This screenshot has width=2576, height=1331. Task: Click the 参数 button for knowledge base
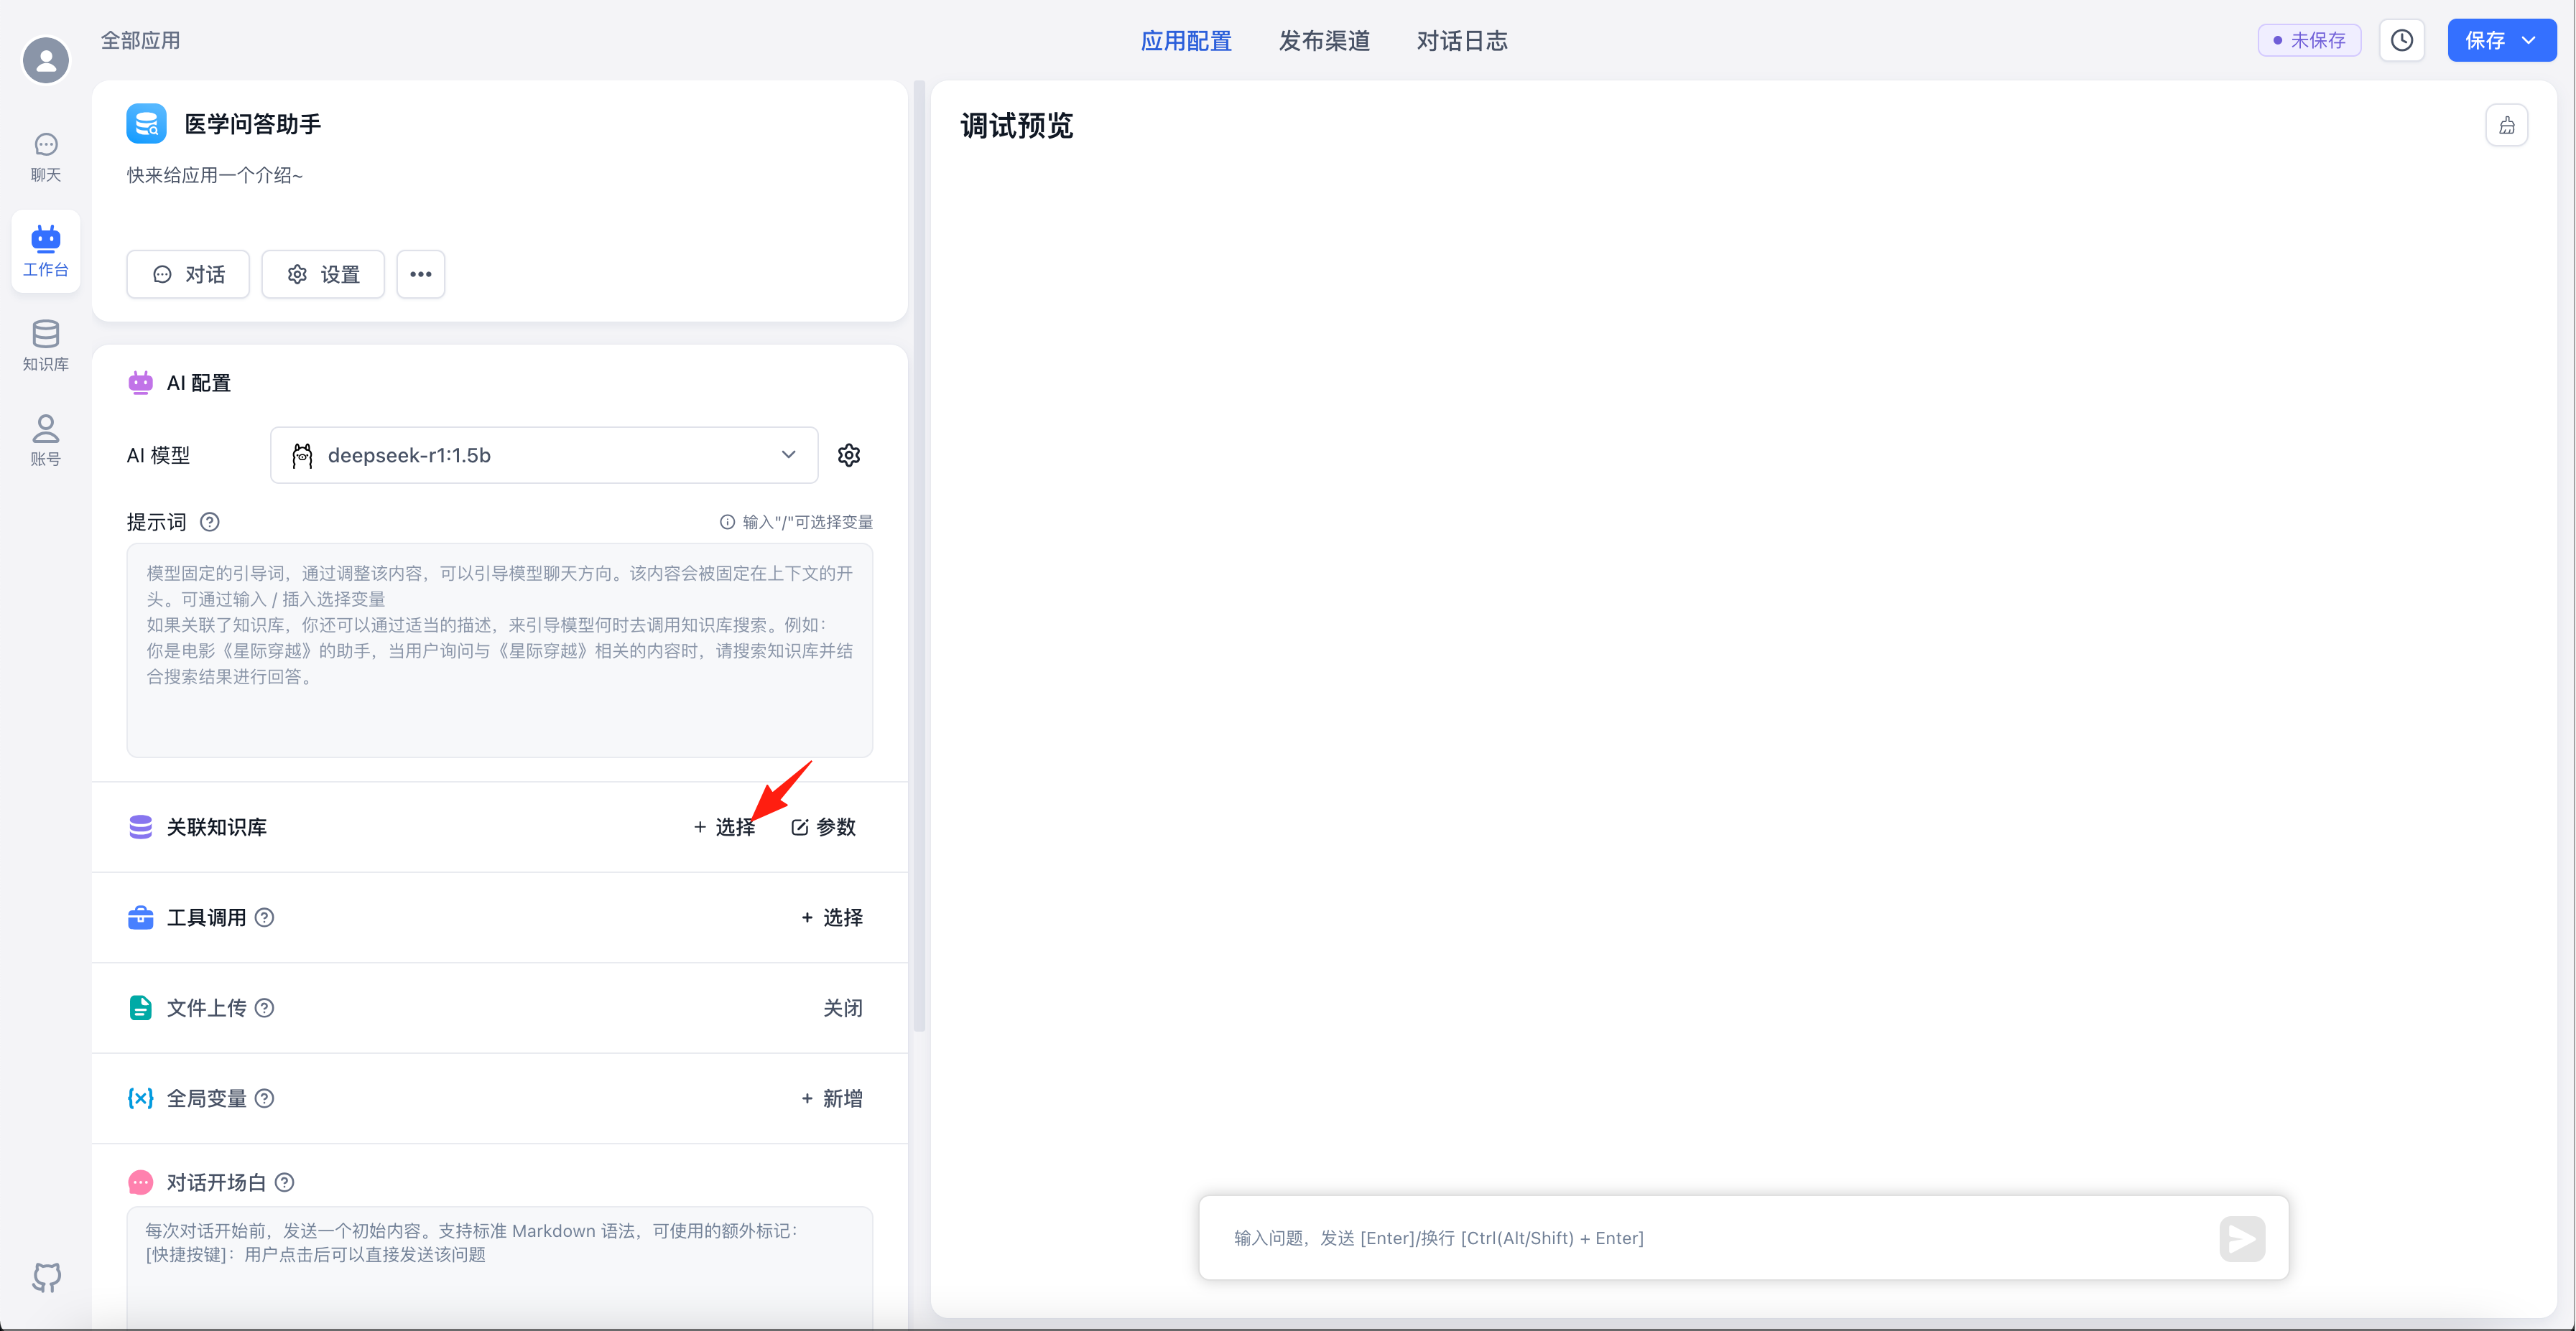[824, 827]
